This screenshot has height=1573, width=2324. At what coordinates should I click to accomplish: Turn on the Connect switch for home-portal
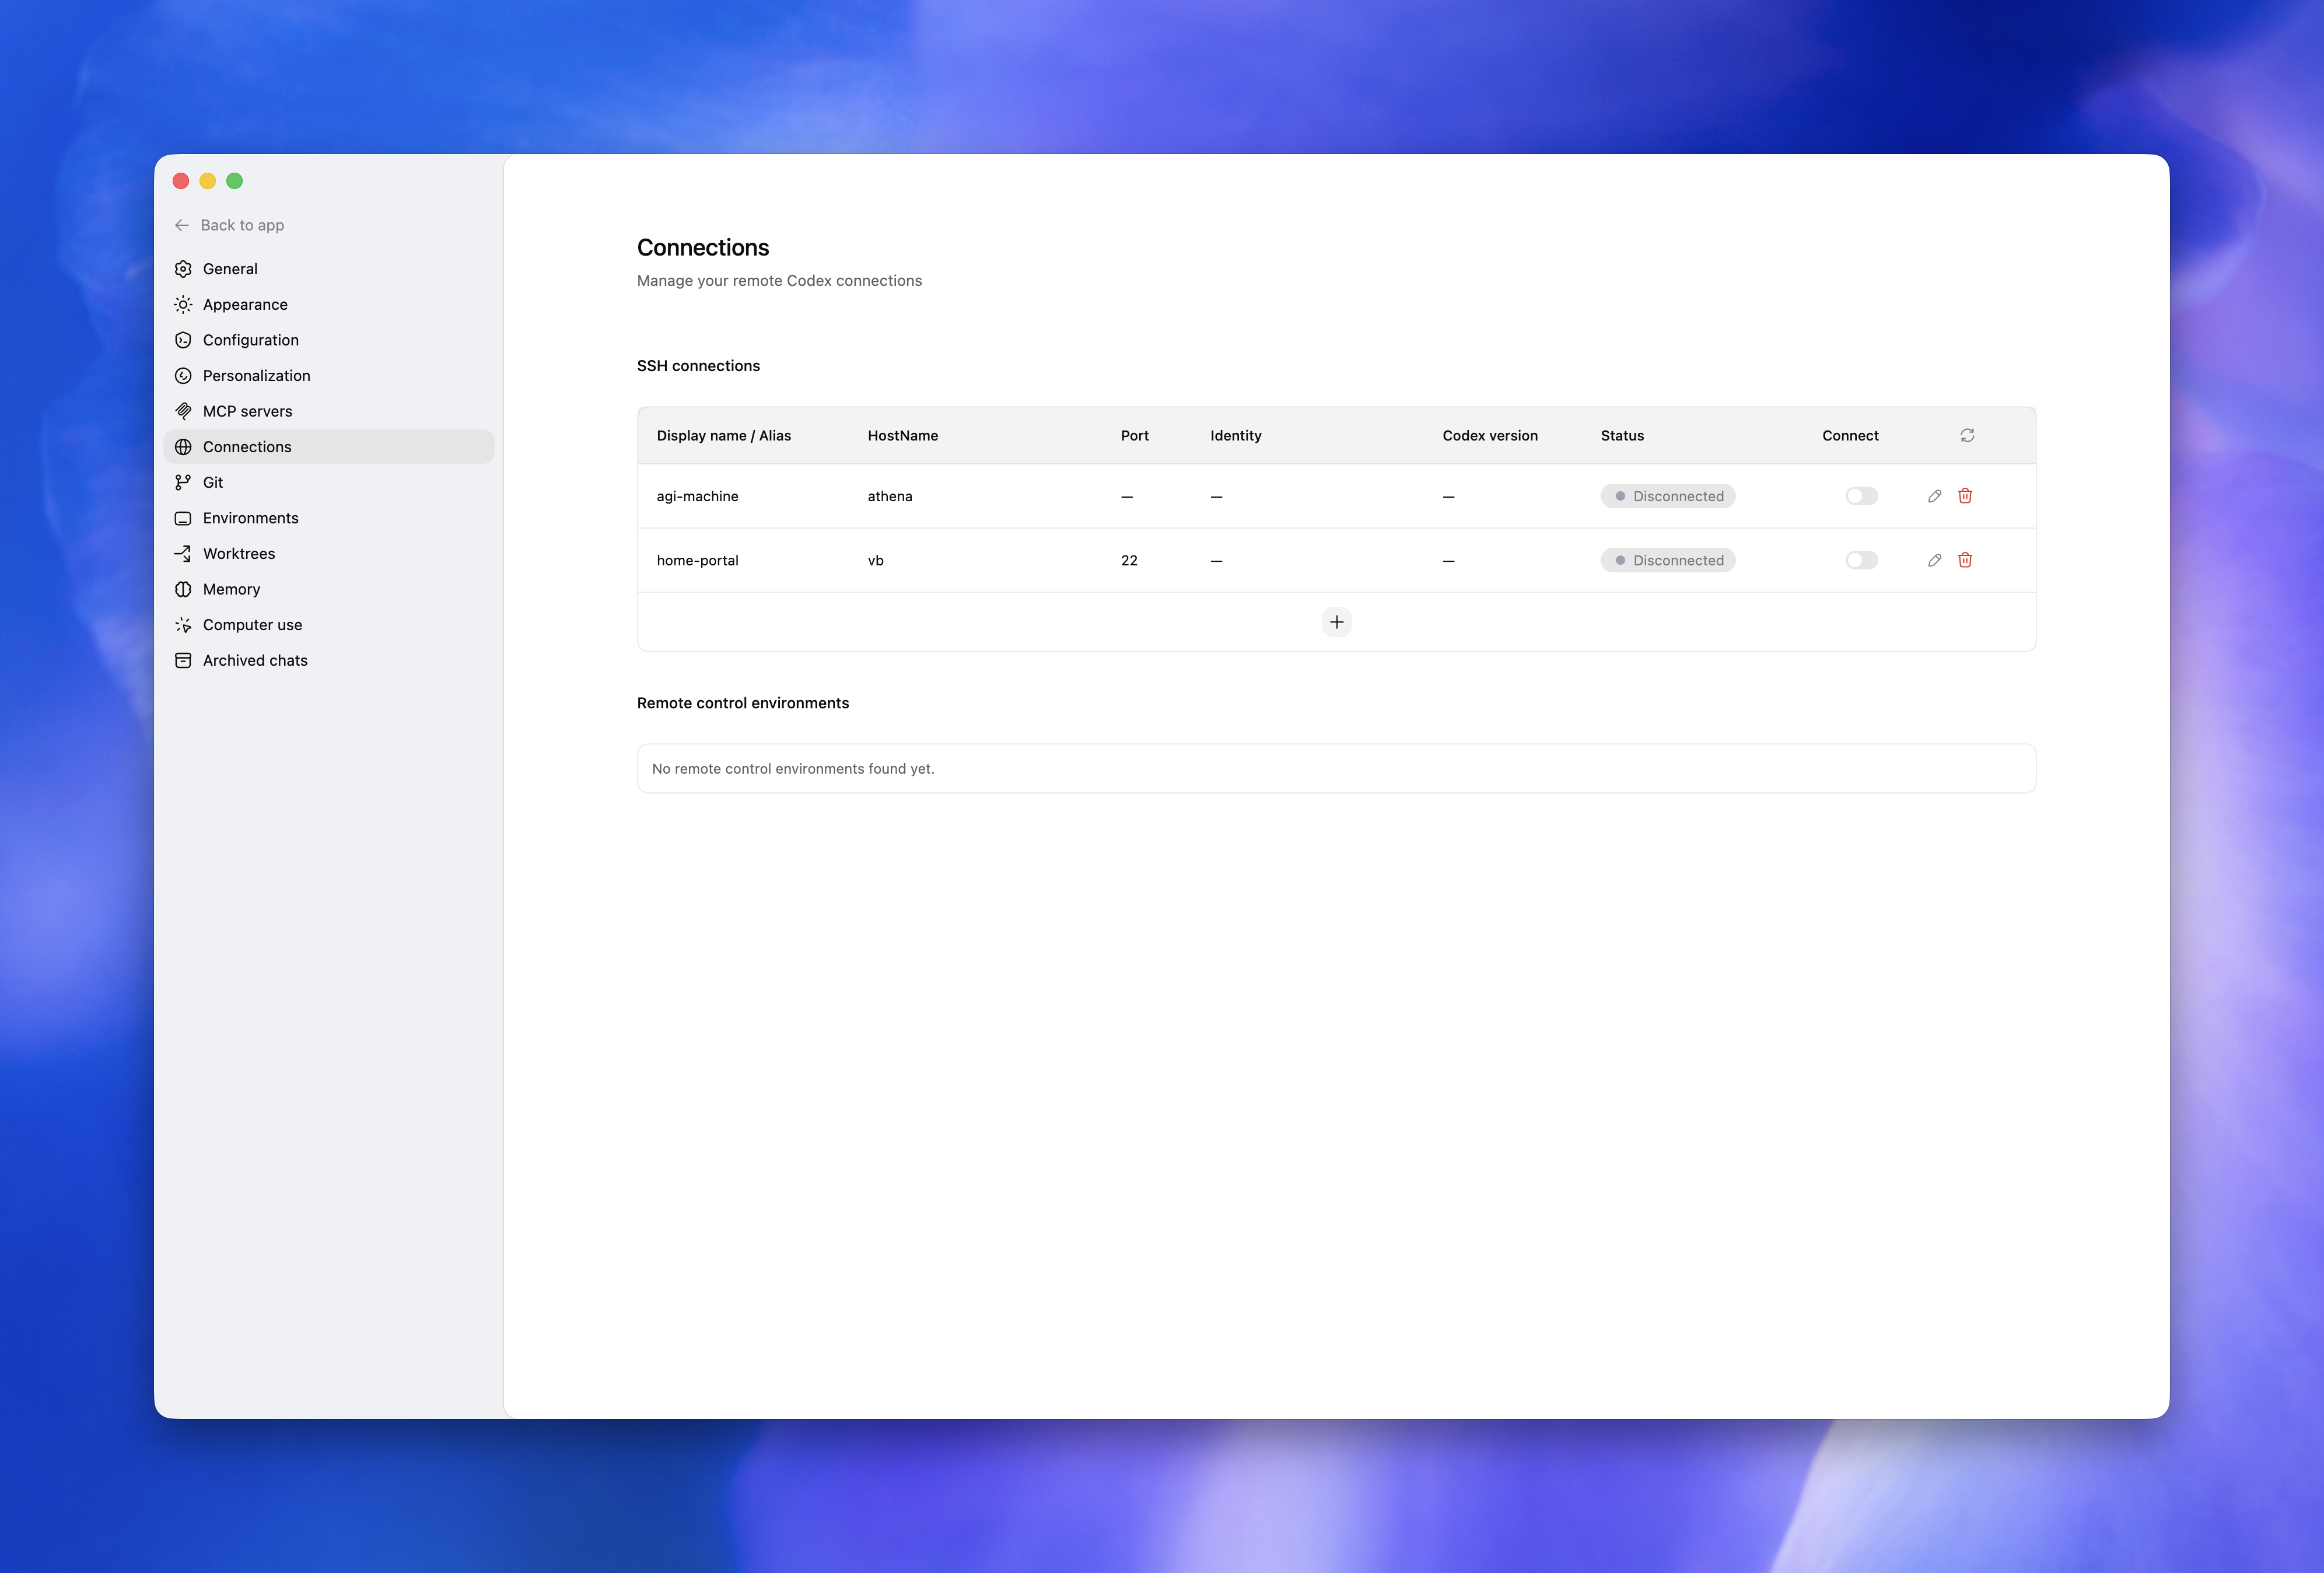coord(1861,560)
